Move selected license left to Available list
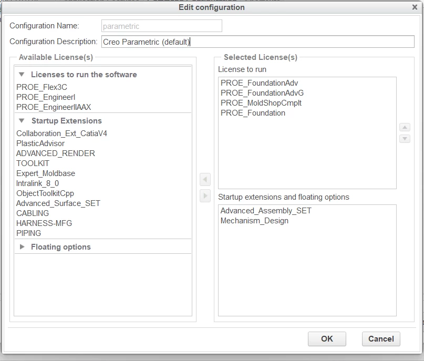This screenshot has width=424, height=361. (x=205, y=180)
